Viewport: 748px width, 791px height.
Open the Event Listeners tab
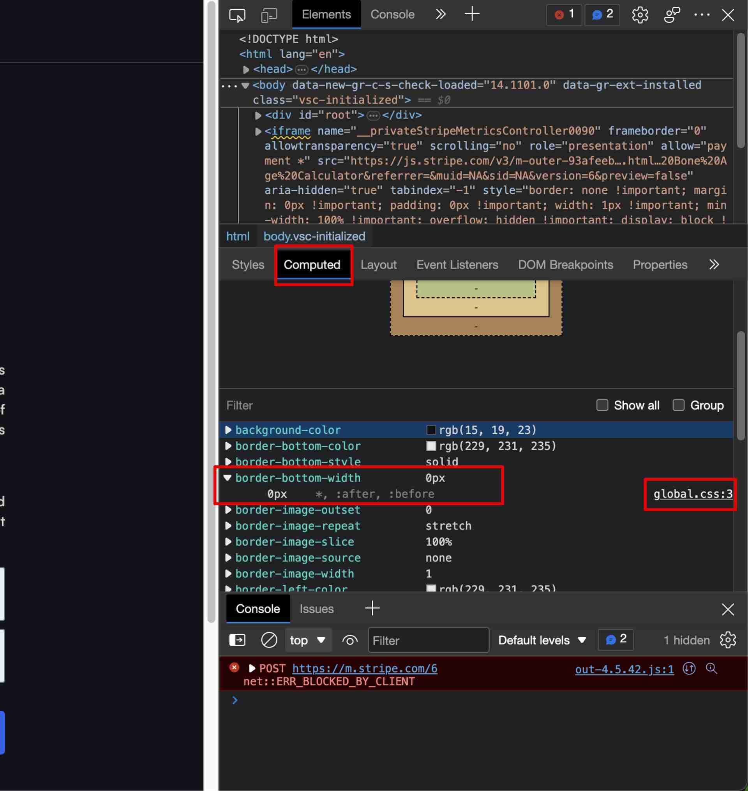[457, 264]
